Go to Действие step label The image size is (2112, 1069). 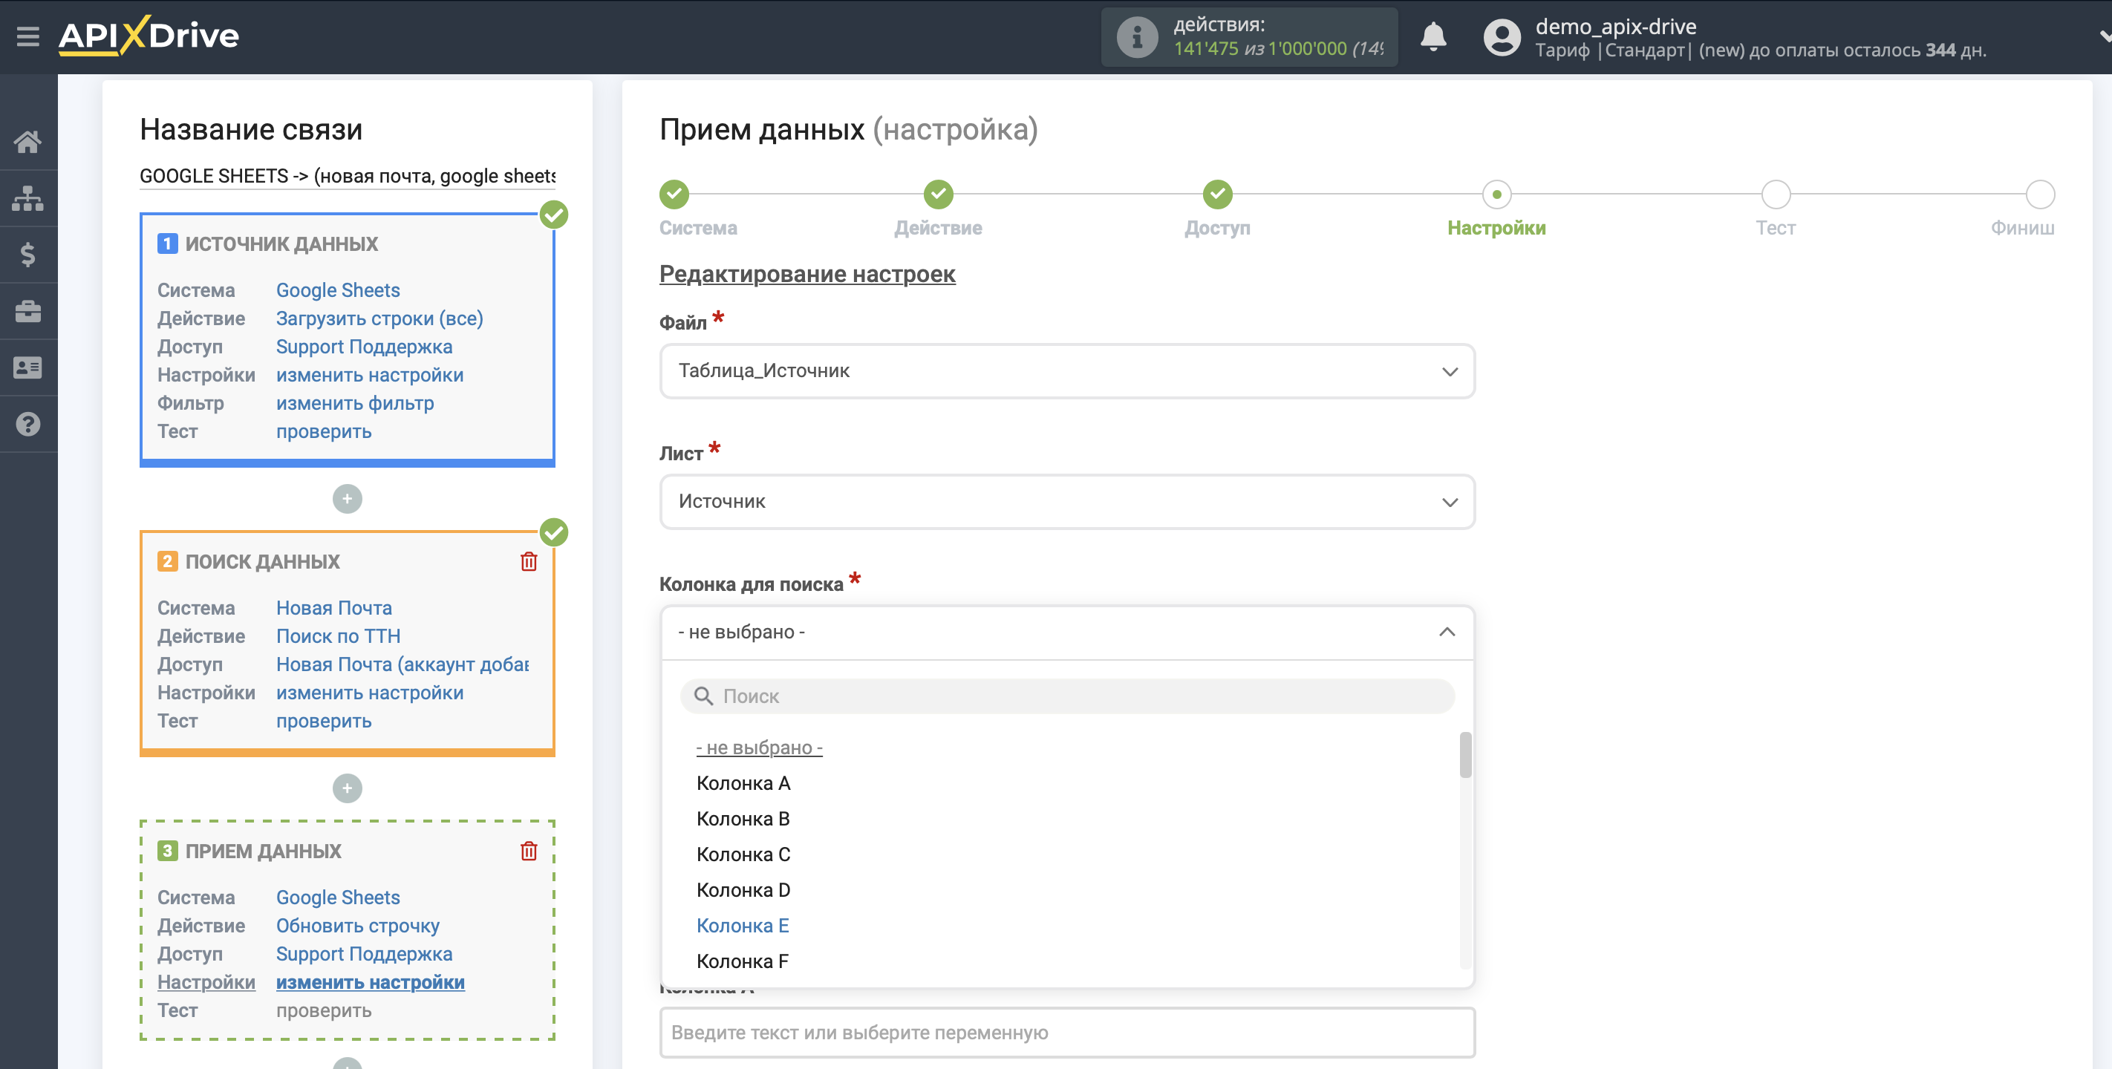pos(938,228)
